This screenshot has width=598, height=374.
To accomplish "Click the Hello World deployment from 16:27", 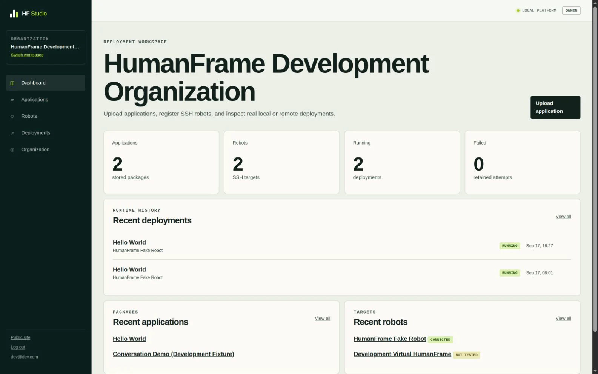I will (x=342, y=246).
